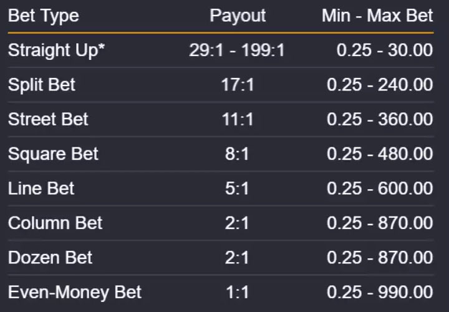449x312 pixels.
Task: Select the Straight Up* bet row label
Action: (x=56, y=51)
